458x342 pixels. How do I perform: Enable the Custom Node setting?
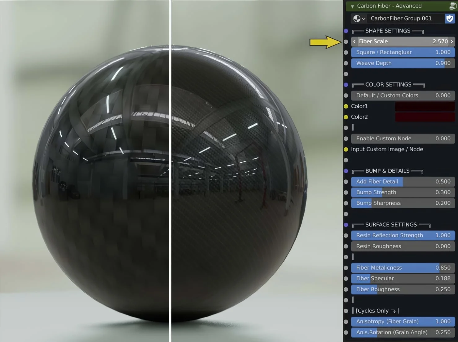(x=403, y=139)
